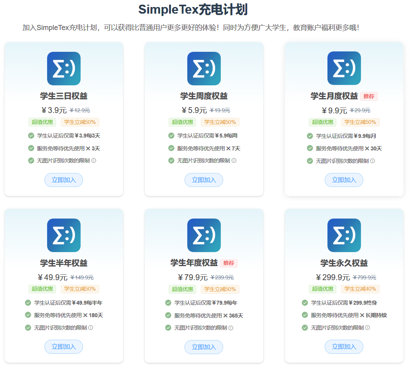The height and width of the screenshot is (367, 410).
Task: Click the SimpleTex logo on 学生永久权益 card
Action: pos(344,235)
